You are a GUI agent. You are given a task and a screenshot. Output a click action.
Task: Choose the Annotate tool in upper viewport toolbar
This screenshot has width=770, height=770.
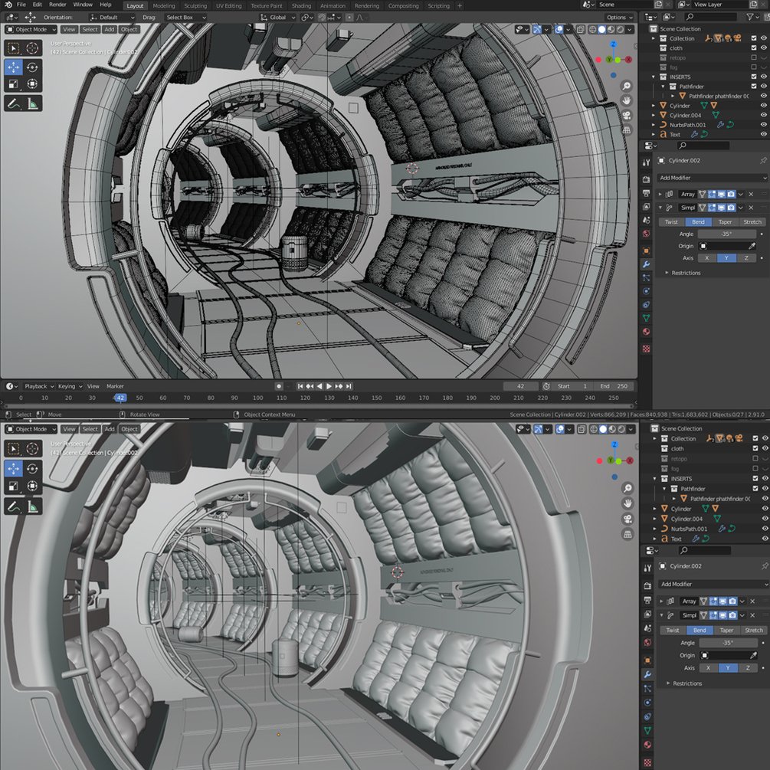point(13,103)
